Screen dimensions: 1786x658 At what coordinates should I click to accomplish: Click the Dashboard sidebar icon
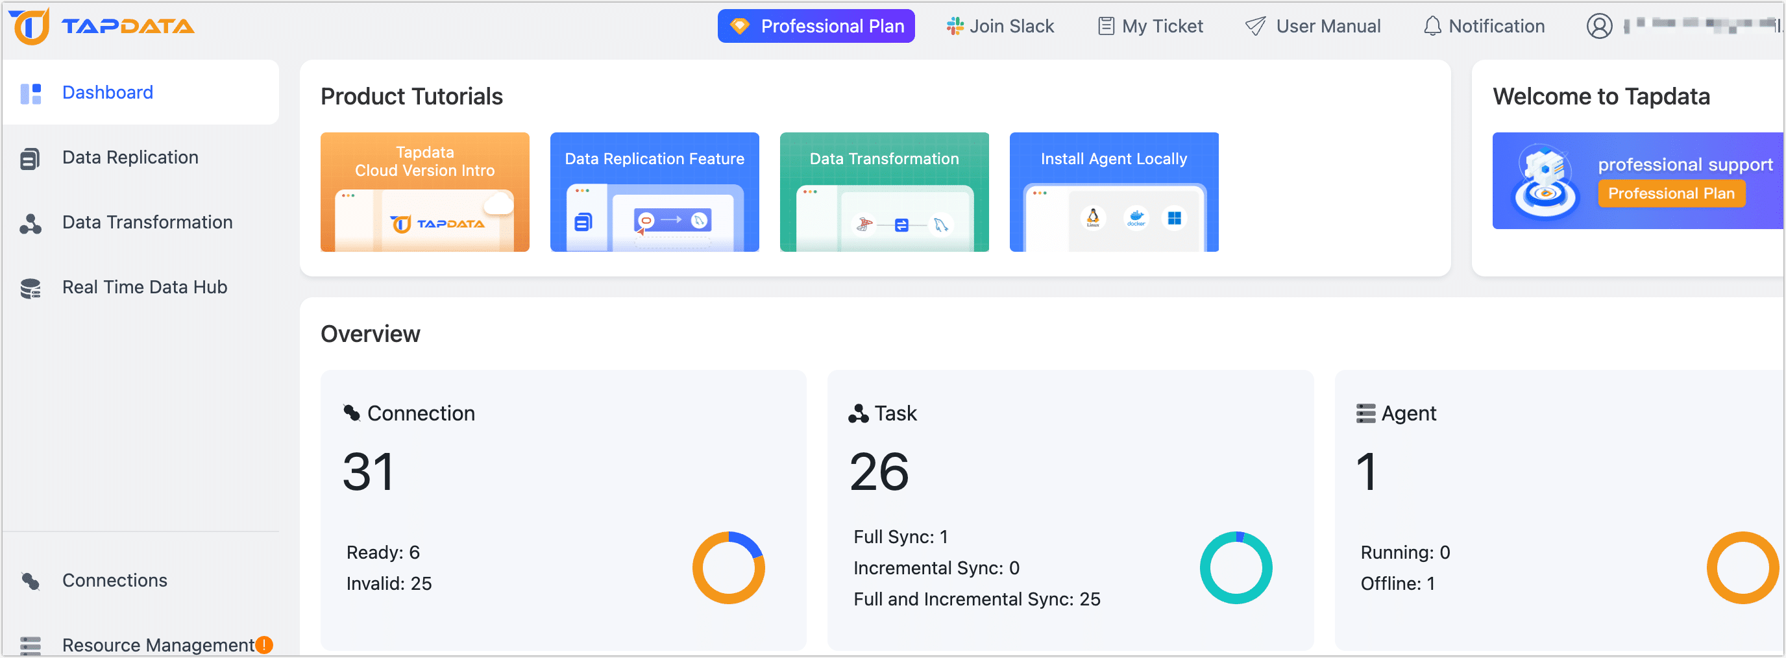(x=31, y=93)
